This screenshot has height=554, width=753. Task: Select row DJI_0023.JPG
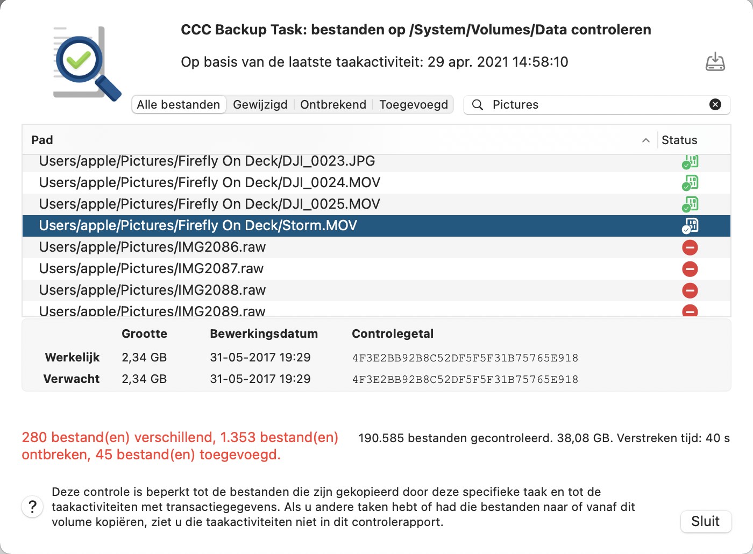click(x=376, y=162)
